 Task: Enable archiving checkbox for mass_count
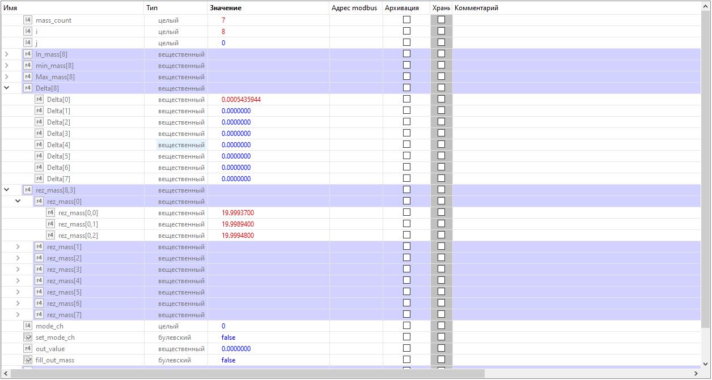click(406, 20)
